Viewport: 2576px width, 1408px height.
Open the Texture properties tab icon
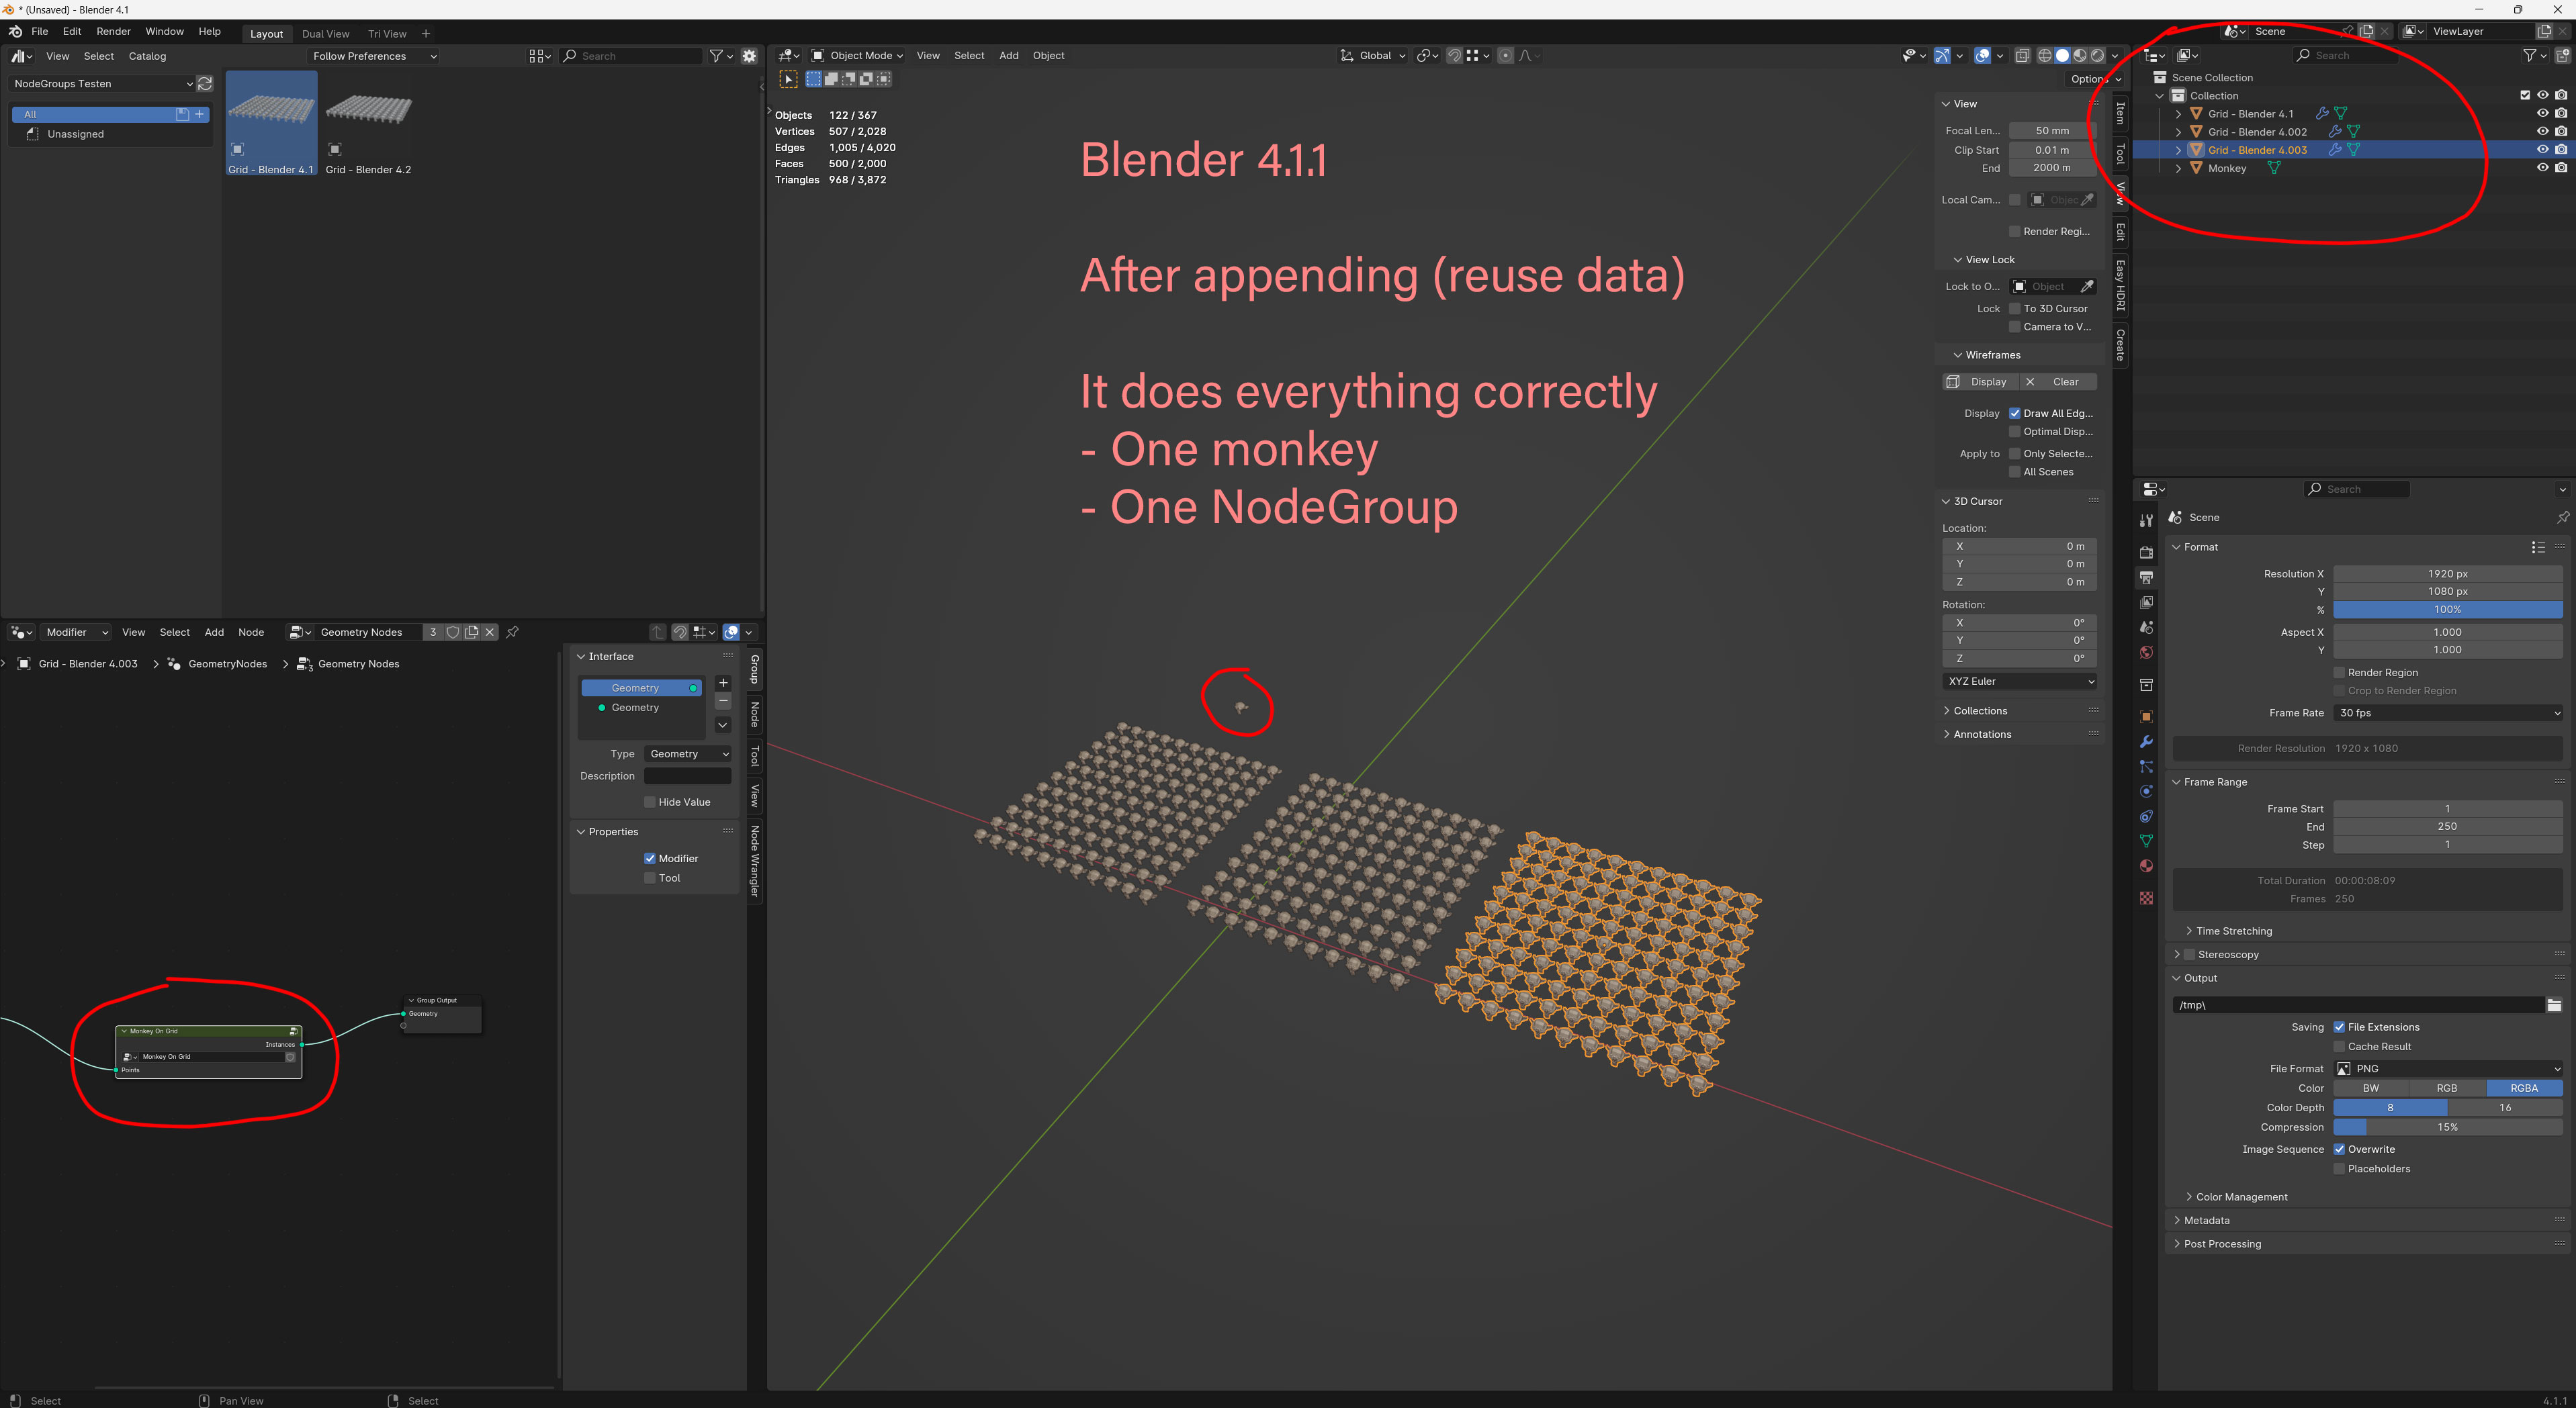pos(2146,898)
